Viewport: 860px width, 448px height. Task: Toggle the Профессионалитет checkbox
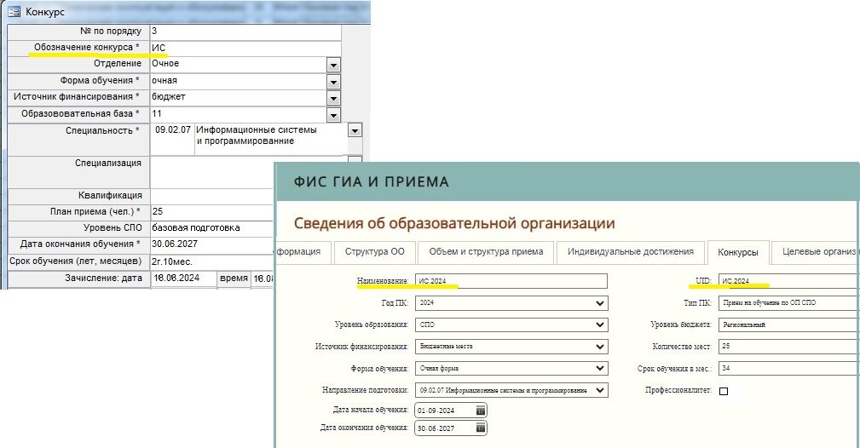(724, 391)
